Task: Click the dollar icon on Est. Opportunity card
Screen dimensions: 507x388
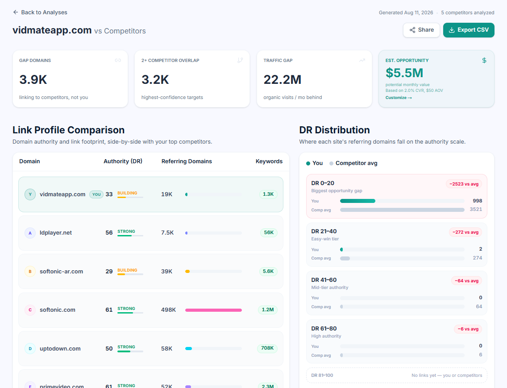Action: pyautogui.click(x=484, y=60)
